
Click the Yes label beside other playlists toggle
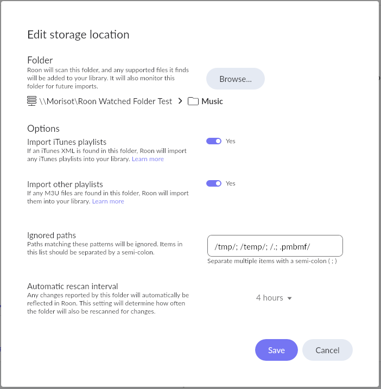pos(230,183)
